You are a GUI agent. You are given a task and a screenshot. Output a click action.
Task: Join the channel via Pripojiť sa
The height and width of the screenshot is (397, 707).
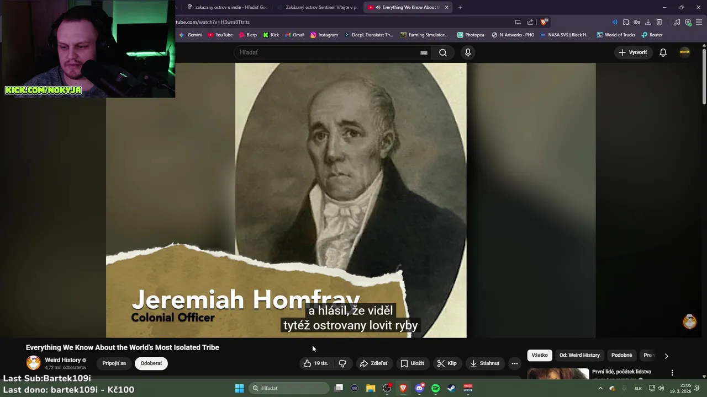[x=114, y=363]
